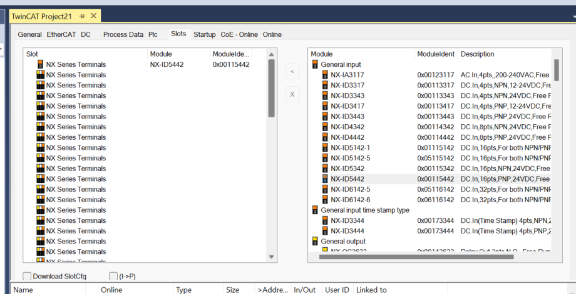
Task: Open the General tab
Action: tap(30, 34)
